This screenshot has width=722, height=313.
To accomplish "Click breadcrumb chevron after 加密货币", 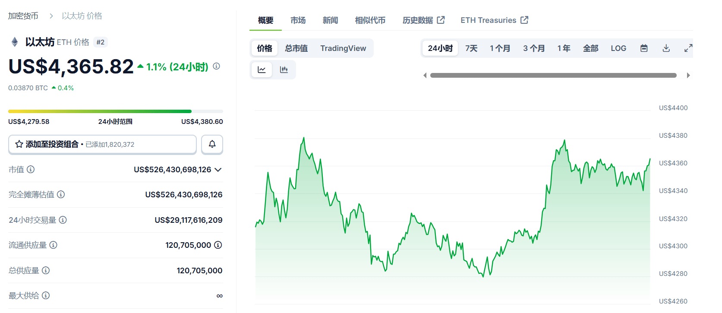I will pyautogui.click(x=51, y=16).
